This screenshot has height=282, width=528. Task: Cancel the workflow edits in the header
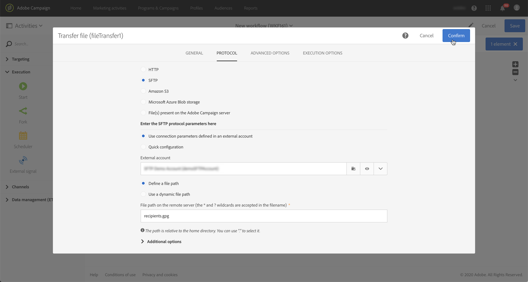(x=488, y=26)
